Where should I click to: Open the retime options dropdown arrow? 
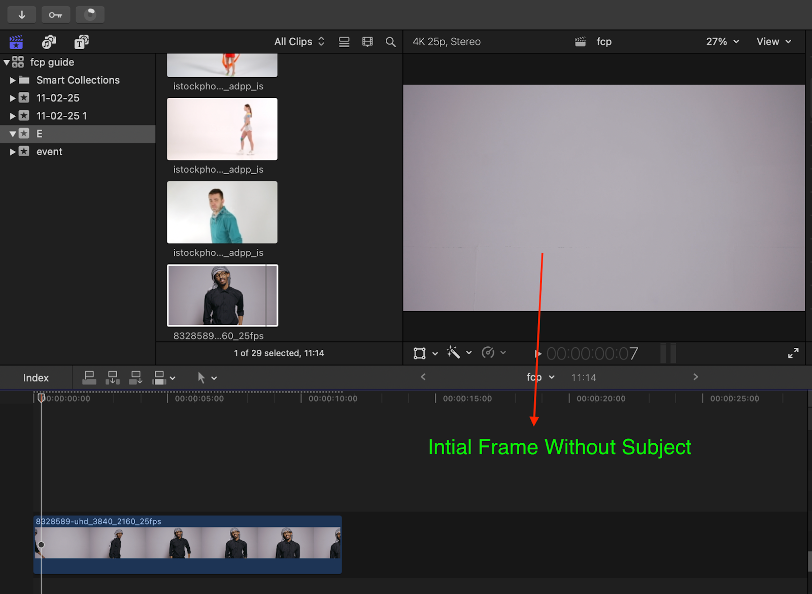point(503,352)
